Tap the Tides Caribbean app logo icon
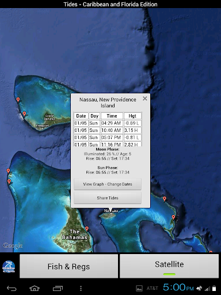Image resolution: width=221 pixels, height=295 pixels. [x=9, y=267]
